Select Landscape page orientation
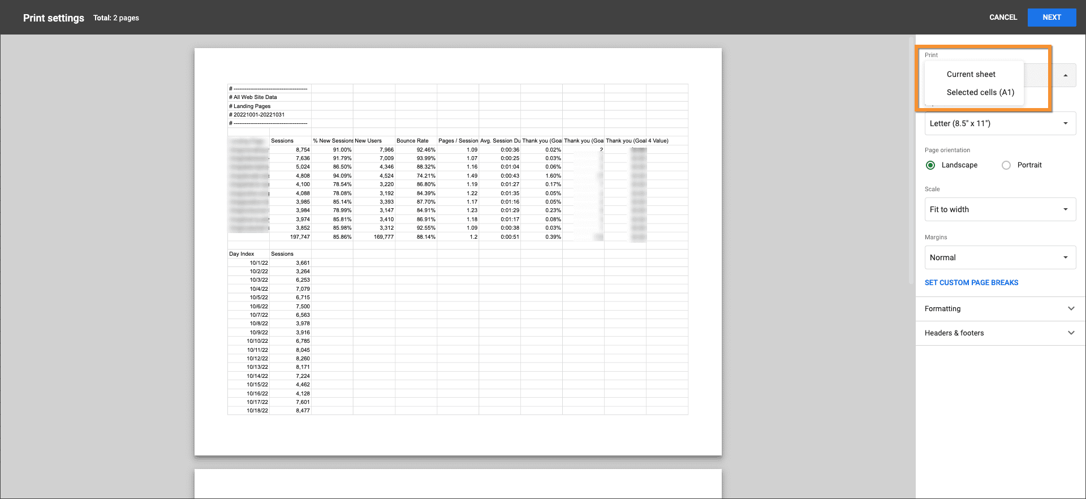The height and width of the screenshot is (499, 1086). click(930, 165)
